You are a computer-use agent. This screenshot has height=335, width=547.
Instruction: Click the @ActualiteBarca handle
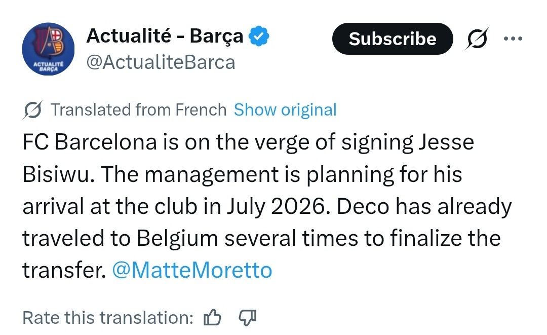tap(161, 62)
